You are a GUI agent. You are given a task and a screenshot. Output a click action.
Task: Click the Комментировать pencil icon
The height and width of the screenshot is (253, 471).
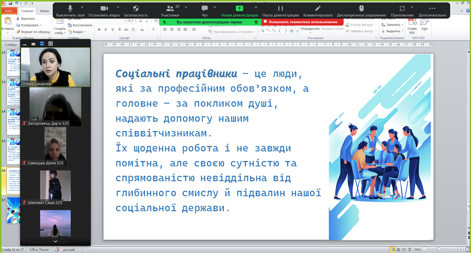click(x=318, y=9)
